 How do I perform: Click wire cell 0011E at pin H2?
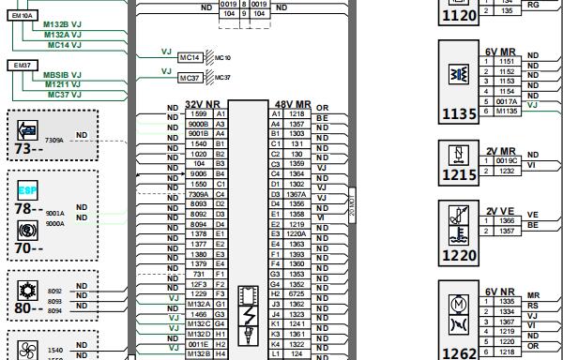[199, 344]
